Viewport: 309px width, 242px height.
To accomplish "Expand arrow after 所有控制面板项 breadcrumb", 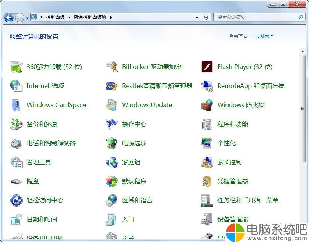I will tap(111, 17).
